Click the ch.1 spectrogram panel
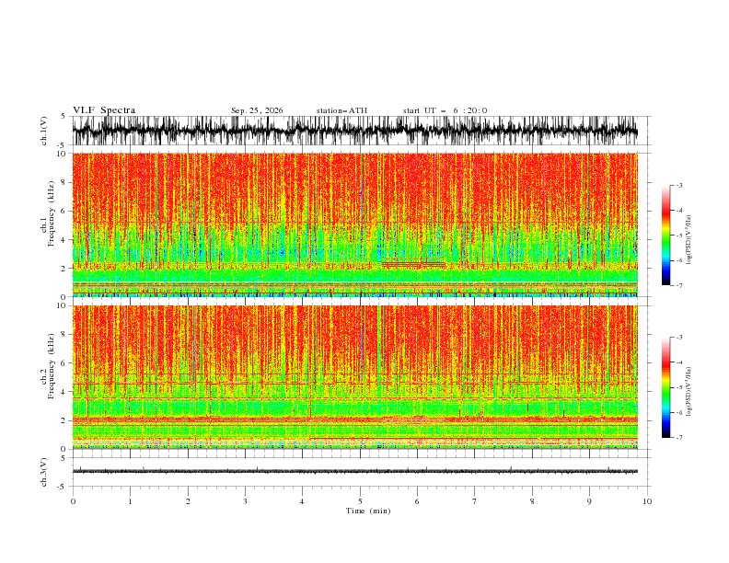The image size is (729, 563). pos(355,224)
